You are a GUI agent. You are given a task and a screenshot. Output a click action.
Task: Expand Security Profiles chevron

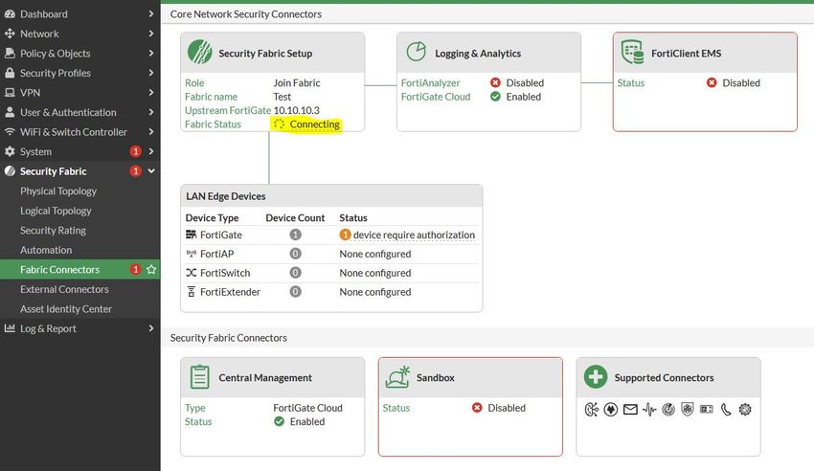click(151, 73)
